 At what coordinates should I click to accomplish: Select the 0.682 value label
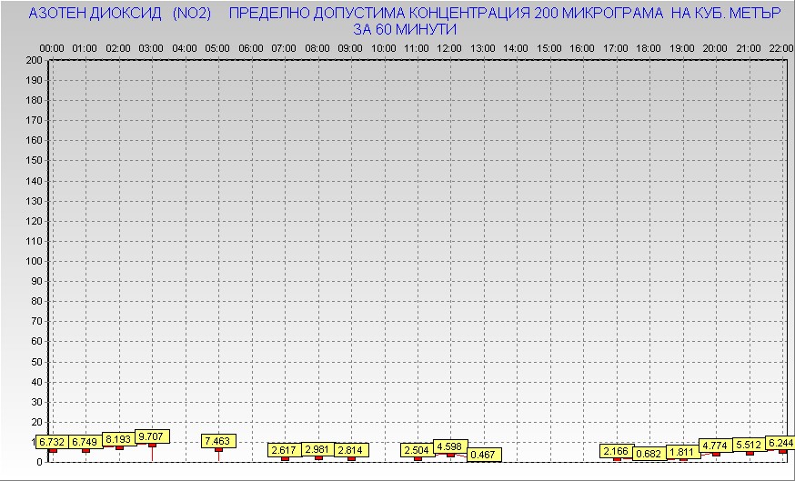[649, 454]
